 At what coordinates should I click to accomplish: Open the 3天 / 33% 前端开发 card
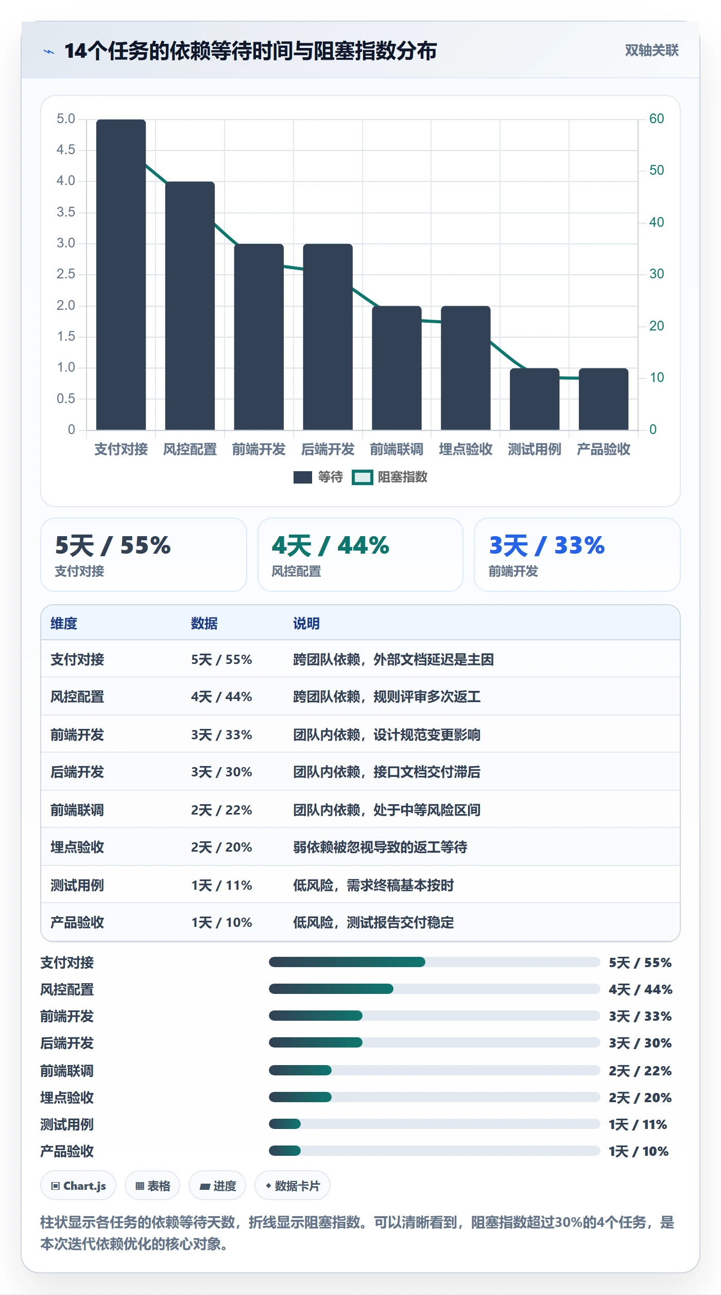click(577, 555)
